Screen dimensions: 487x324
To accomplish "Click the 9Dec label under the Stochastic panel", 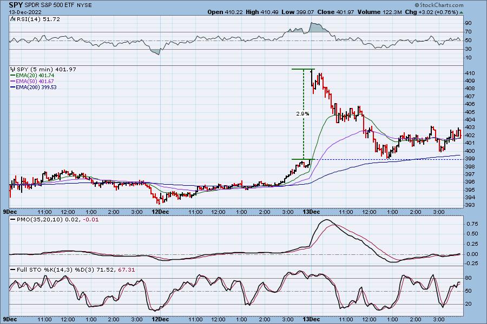I will (10, 319).
